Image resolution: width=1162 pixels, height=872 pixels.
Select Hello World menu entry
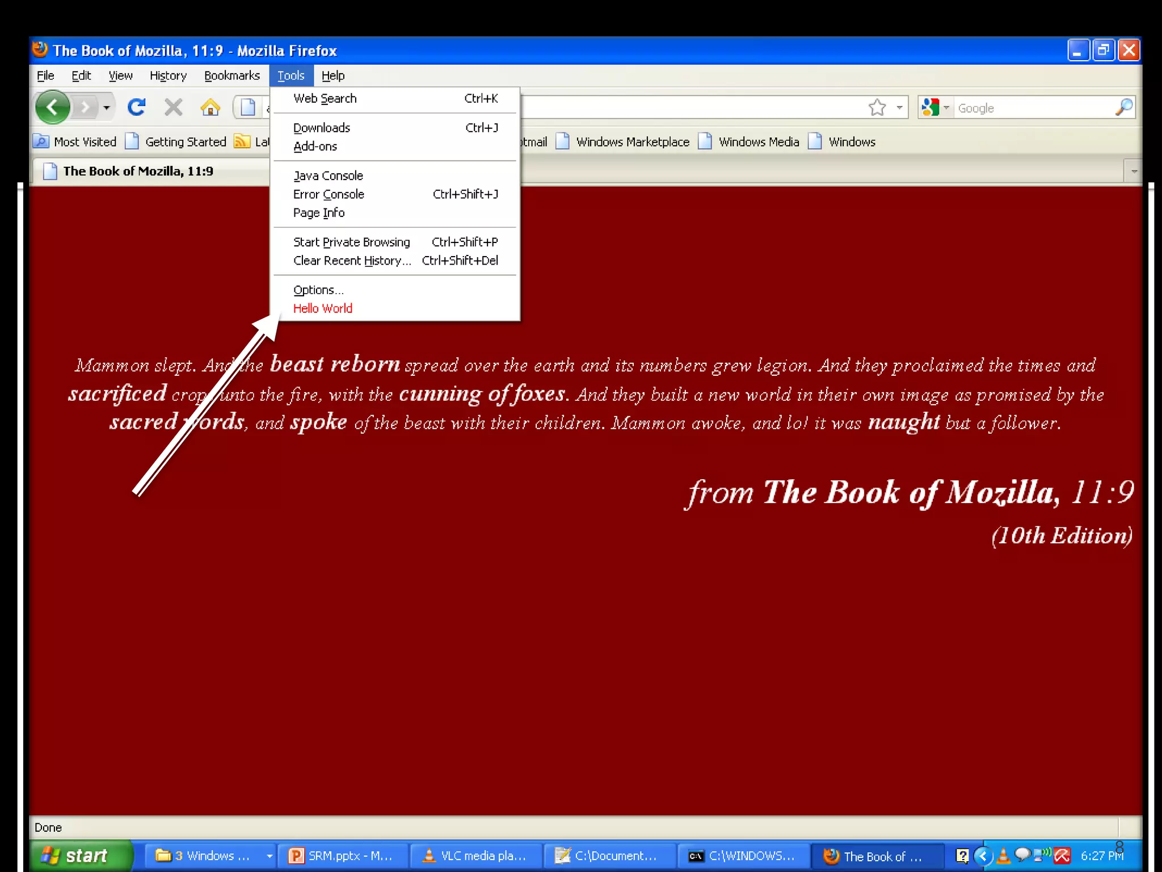(322, 308)
